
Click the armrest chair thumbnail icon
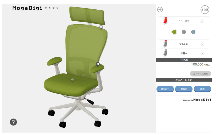pyautogui.click(x=166, y=53)
